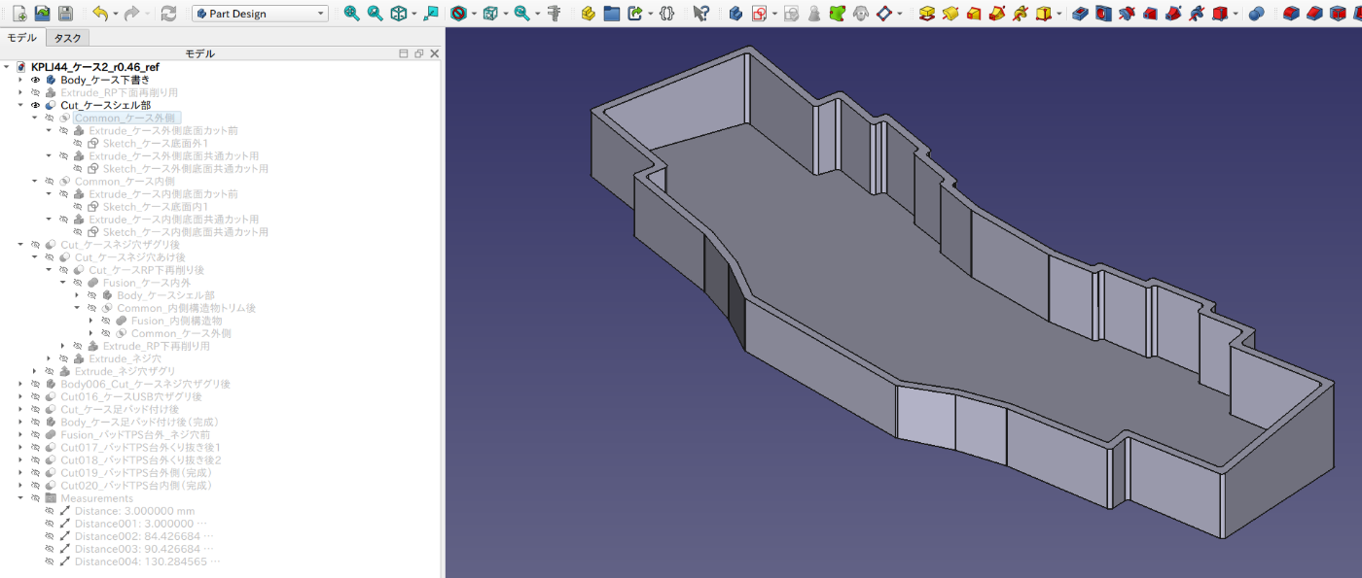1362x578 pixels.
Task: Toggle visibility of Cut_ケースシェル部
Action: point(36,105)
